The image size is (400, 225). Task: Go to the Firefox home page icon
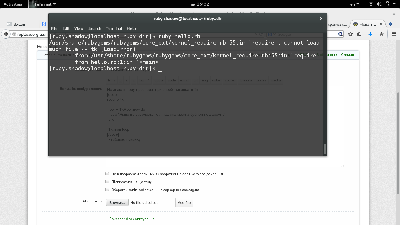[x=381, y=34]
